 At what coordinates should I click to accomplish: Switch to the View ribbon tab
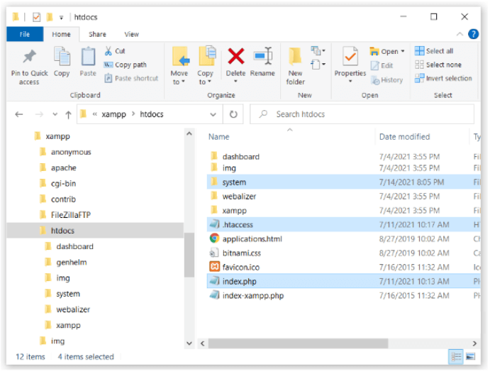[131, 34]
